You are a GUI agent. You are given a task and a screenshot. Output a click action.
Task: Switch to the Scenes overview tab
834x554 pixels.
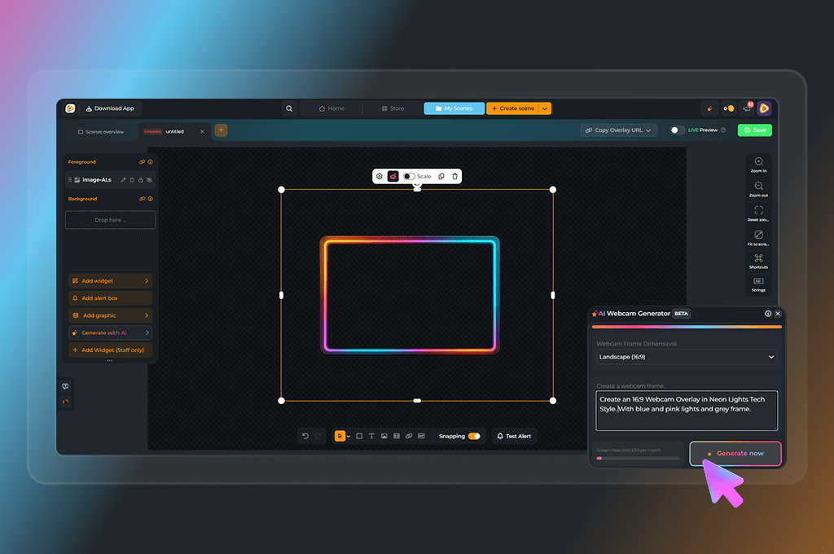coord(101,131)
